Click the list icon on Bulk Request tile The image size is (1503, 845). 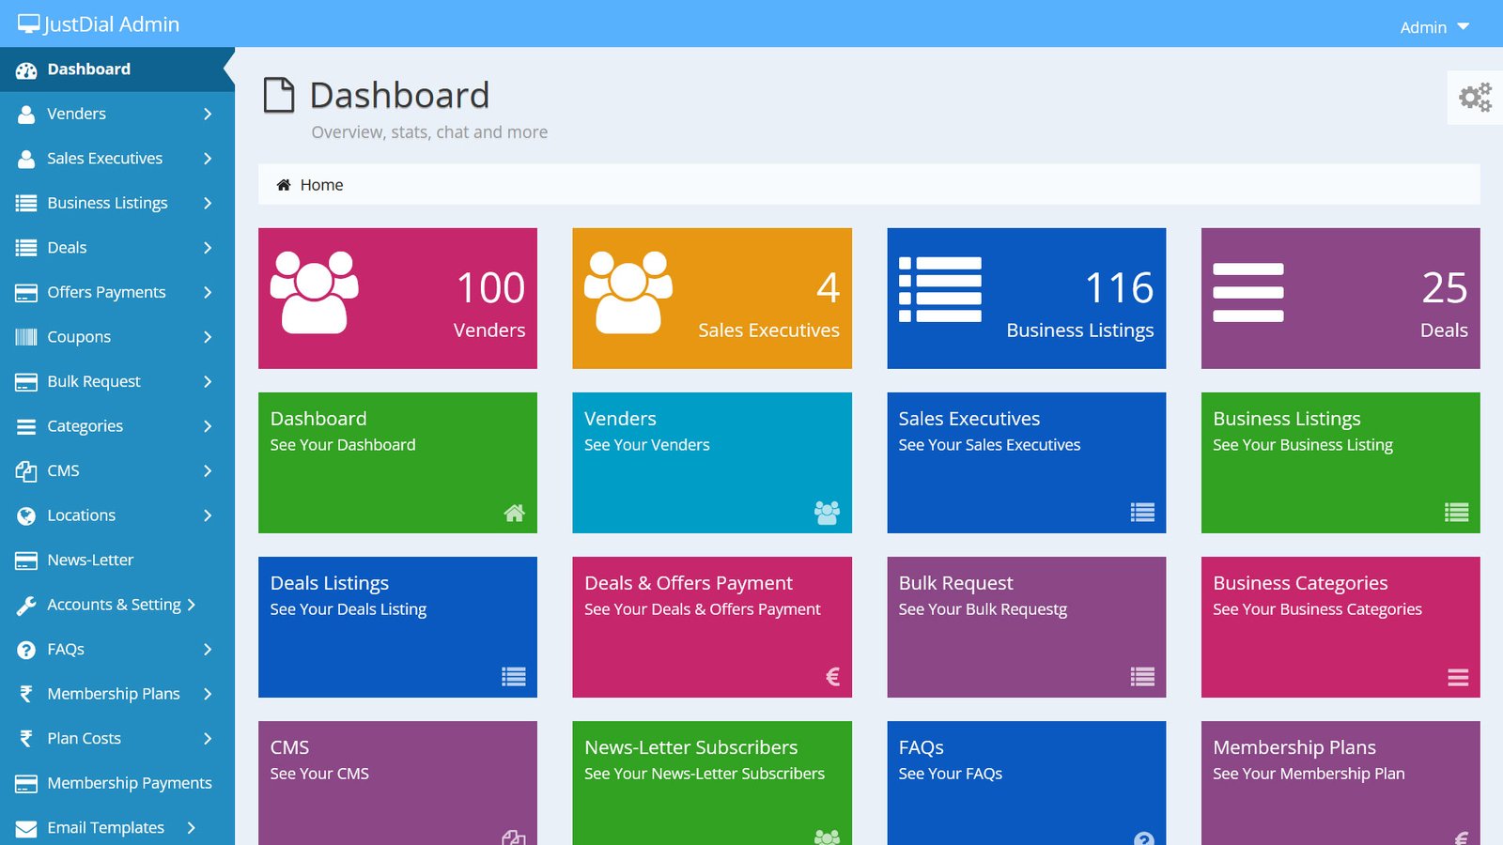pos(1142,677)
